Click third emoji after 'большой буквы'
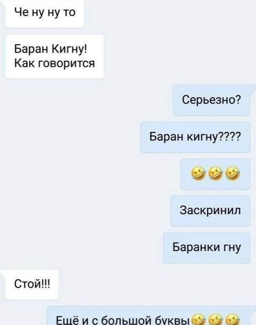 point(233,320)
